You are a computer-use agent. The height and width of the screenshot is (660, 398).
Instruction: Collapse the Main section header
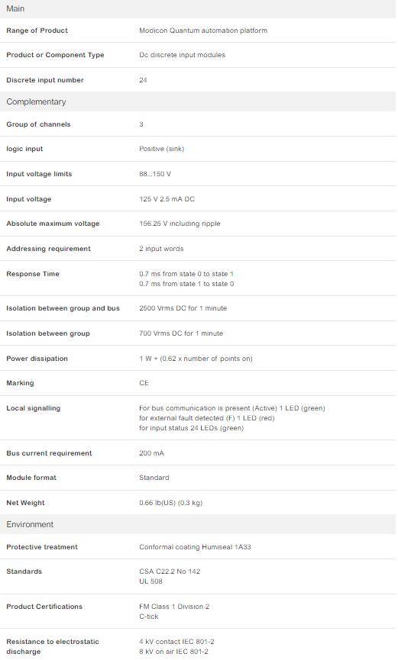point(198,9)
